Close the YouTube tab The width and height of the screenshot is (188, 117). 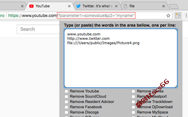click(x=69, y=6)
